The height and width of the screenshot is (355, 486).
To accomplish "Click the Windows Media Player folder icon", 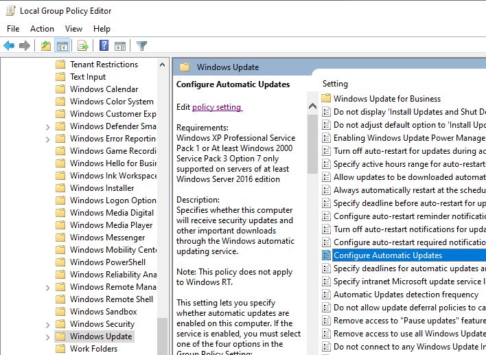I will (x=60, y=225).
